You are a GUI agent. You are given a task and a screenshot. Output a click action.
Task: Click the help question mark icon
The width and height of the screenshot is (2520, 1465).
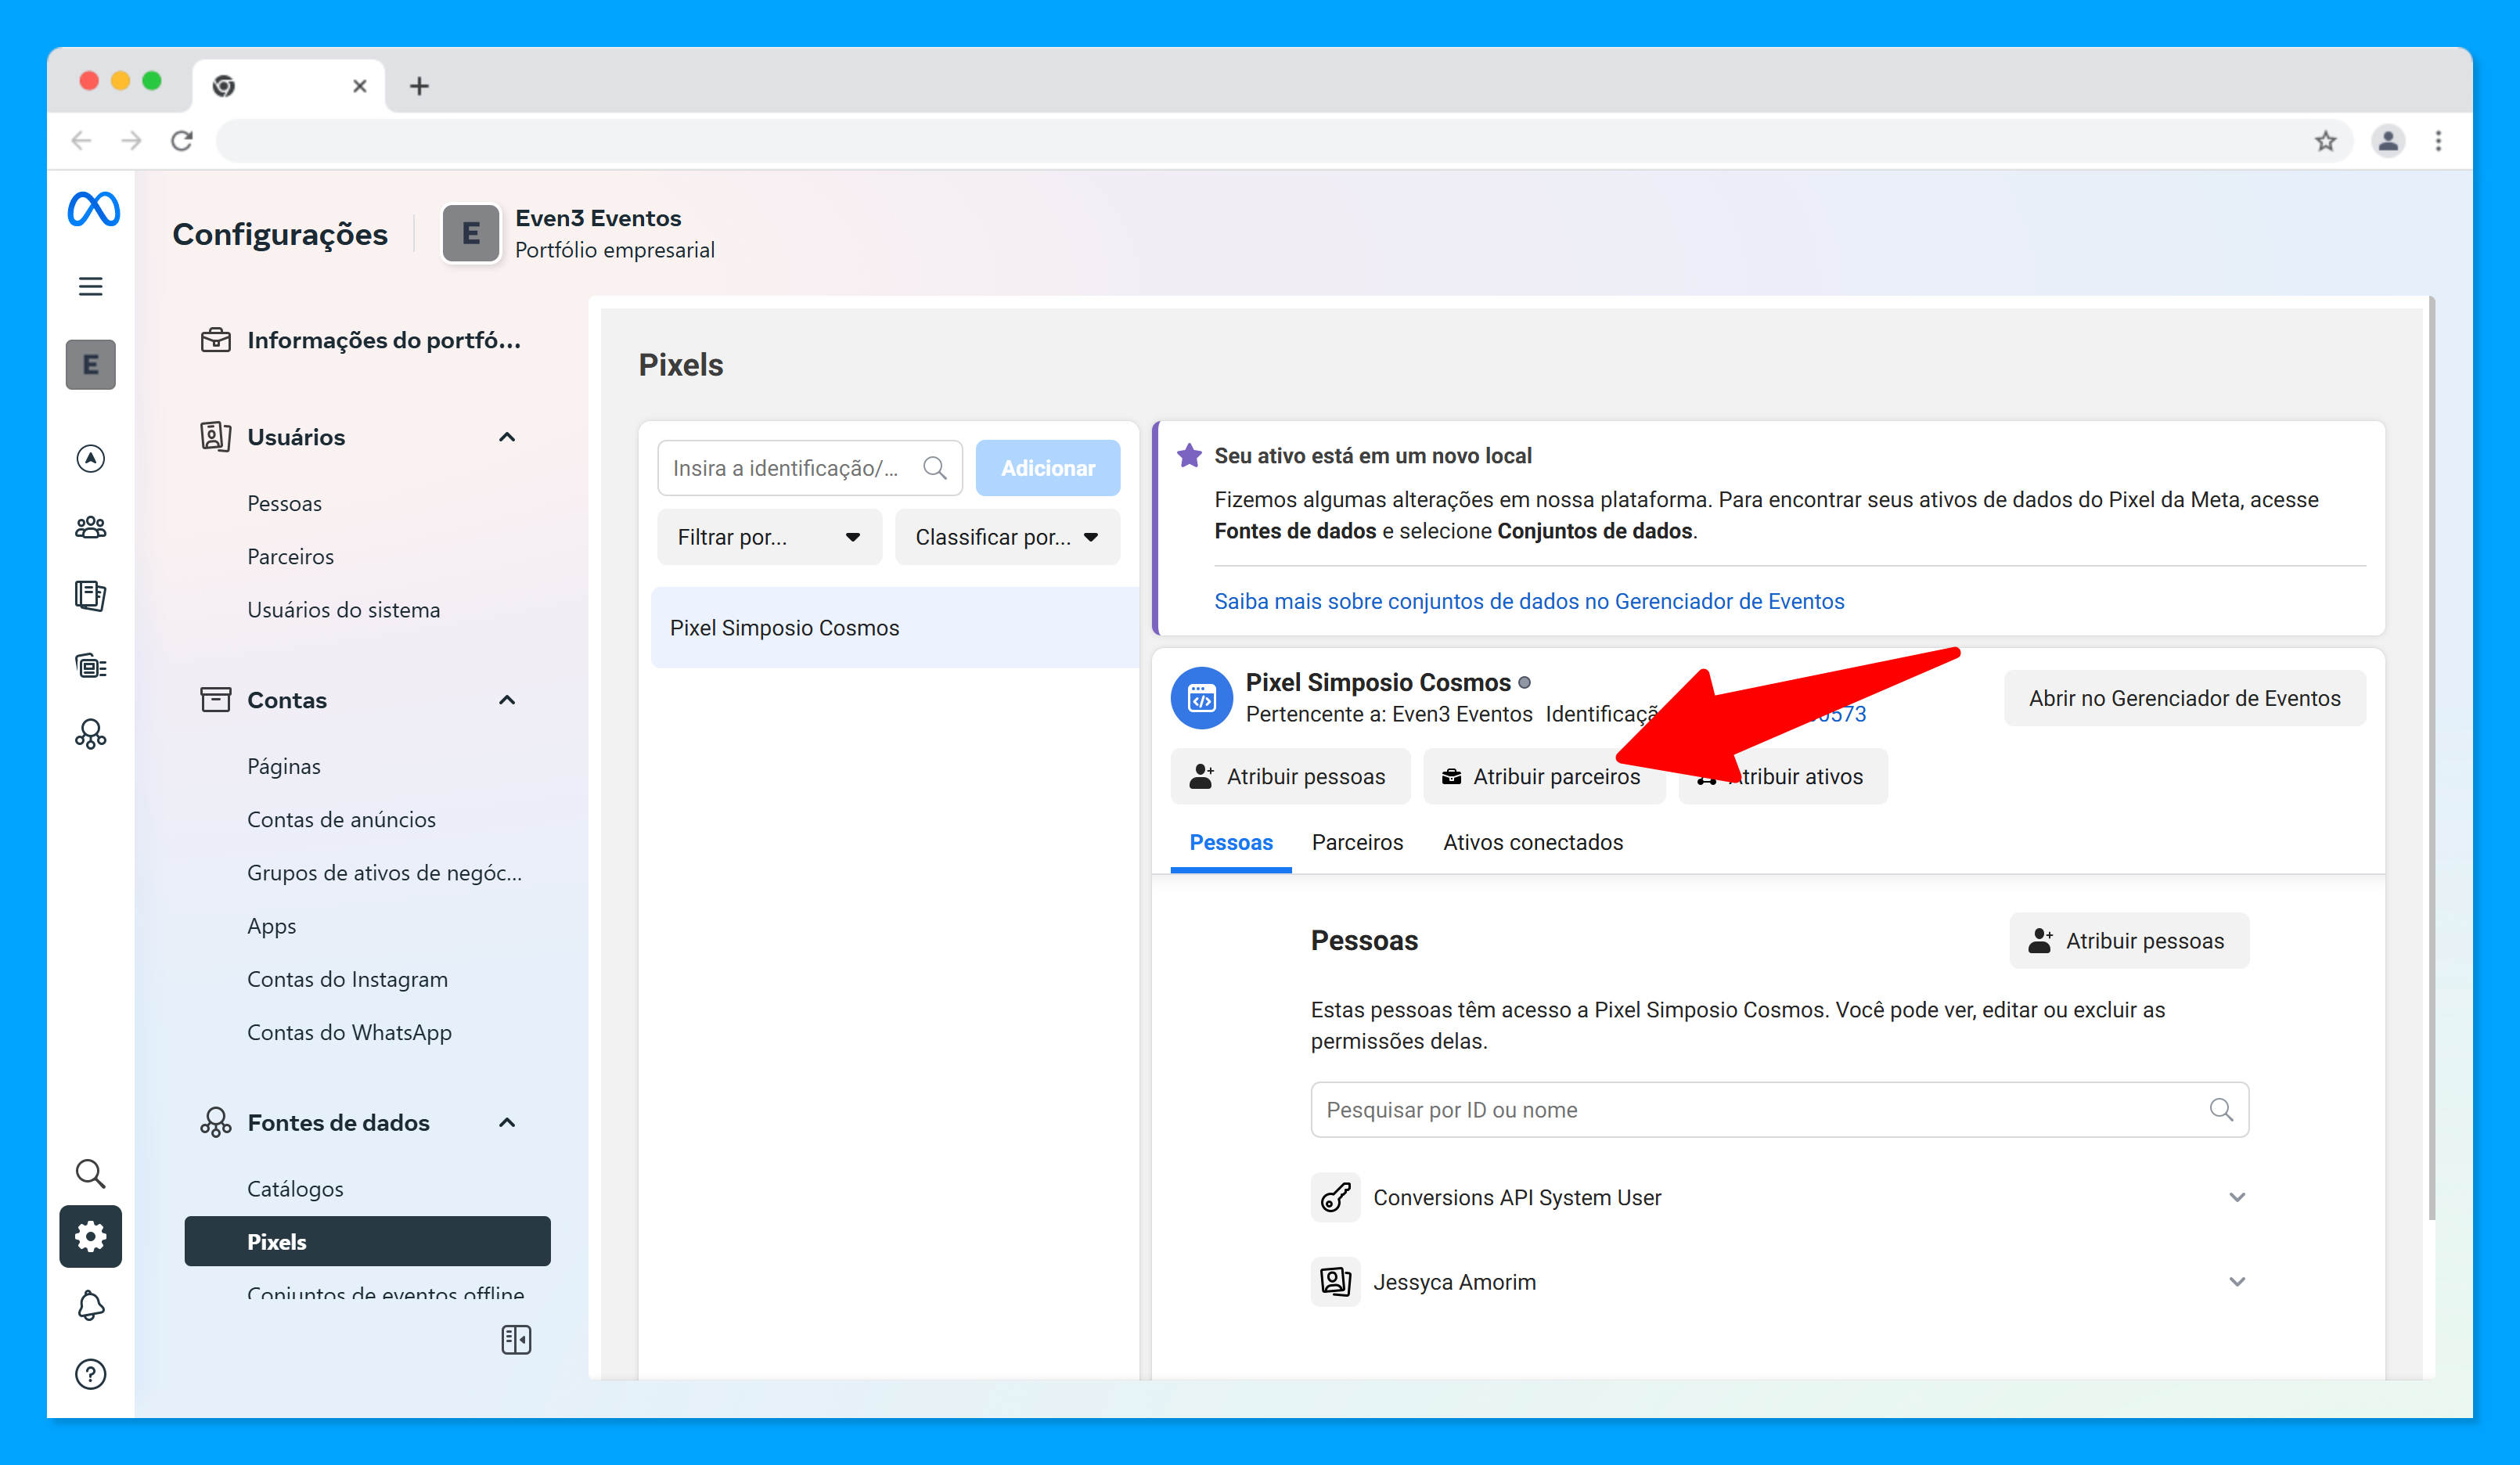(x=91, y=1375)
